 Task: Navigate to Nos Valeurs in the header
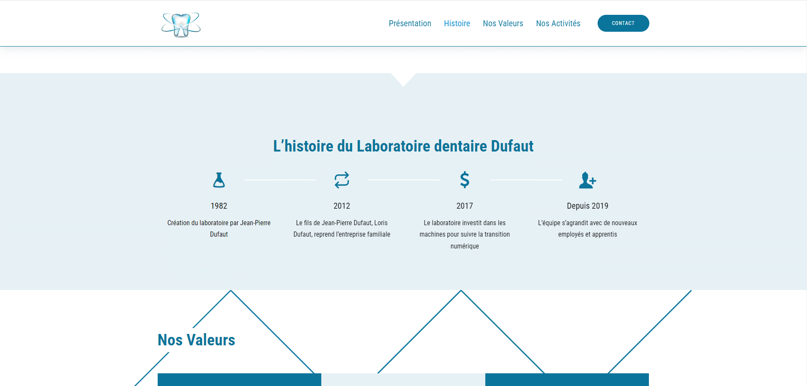[x=503, y=23]
